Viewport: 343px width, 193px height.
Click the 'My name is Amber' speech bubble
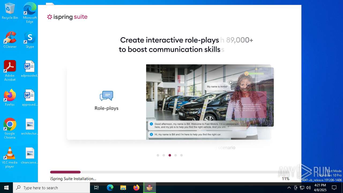(x=217, y=87)
